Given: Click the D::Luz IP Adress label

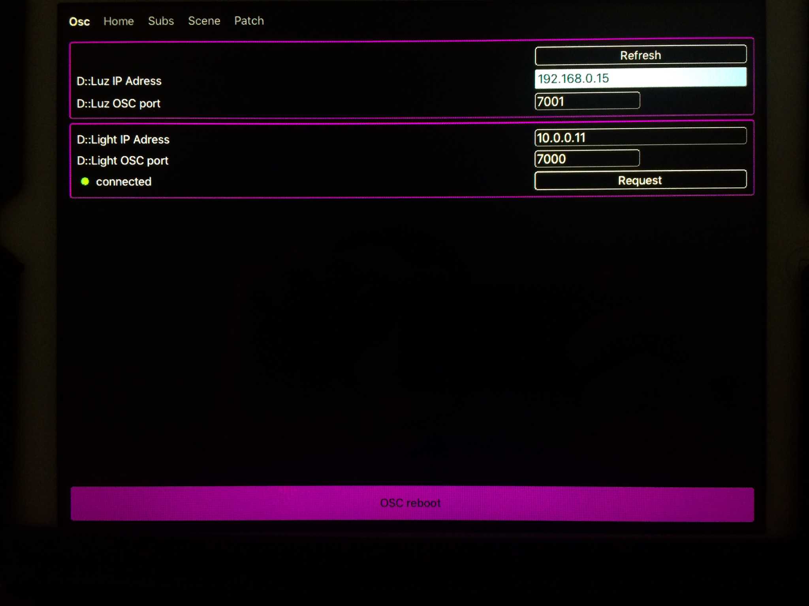Looking at the screenshot, I should coord(119,81).
